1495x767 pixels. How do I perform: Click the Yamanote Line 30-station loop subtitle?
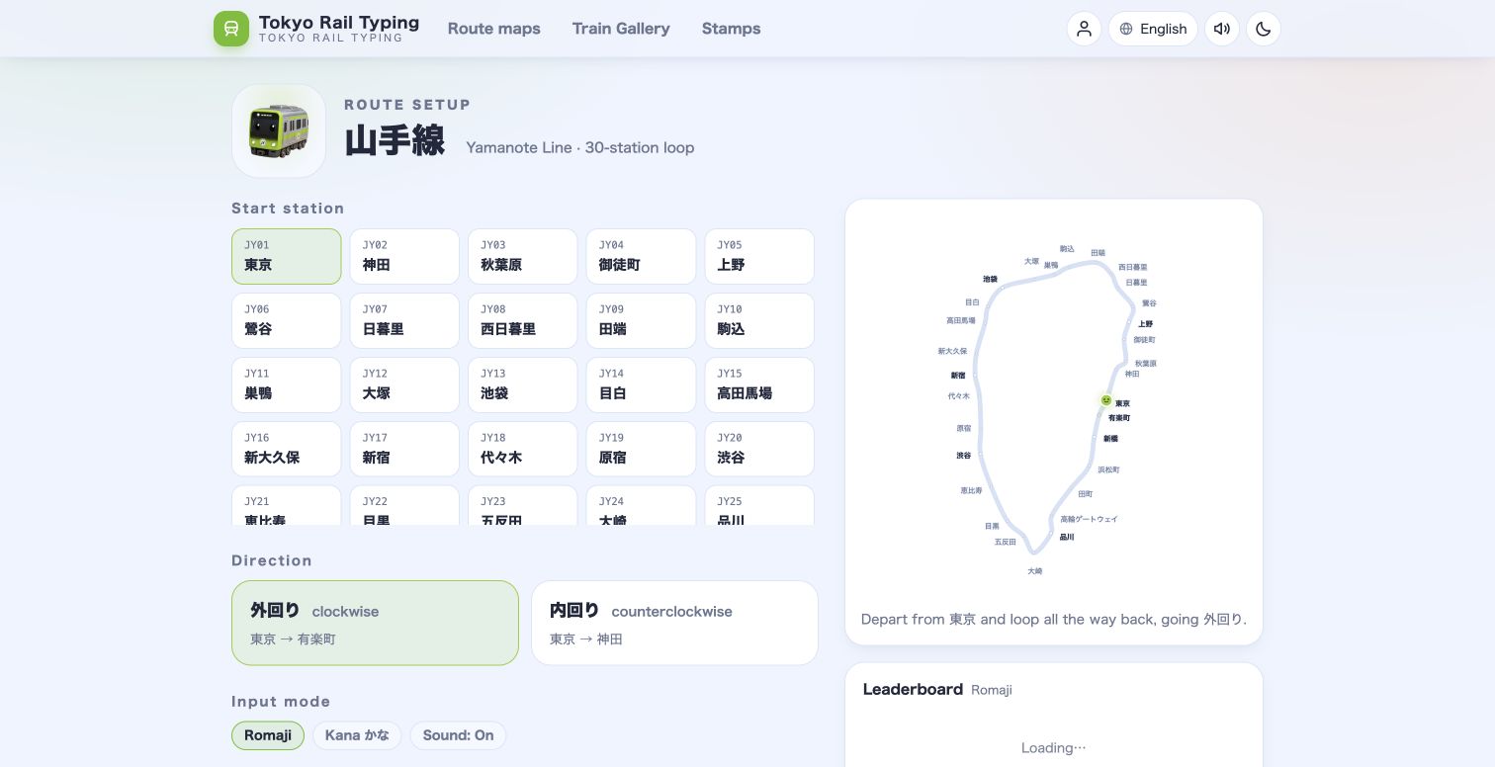(580, 148)
